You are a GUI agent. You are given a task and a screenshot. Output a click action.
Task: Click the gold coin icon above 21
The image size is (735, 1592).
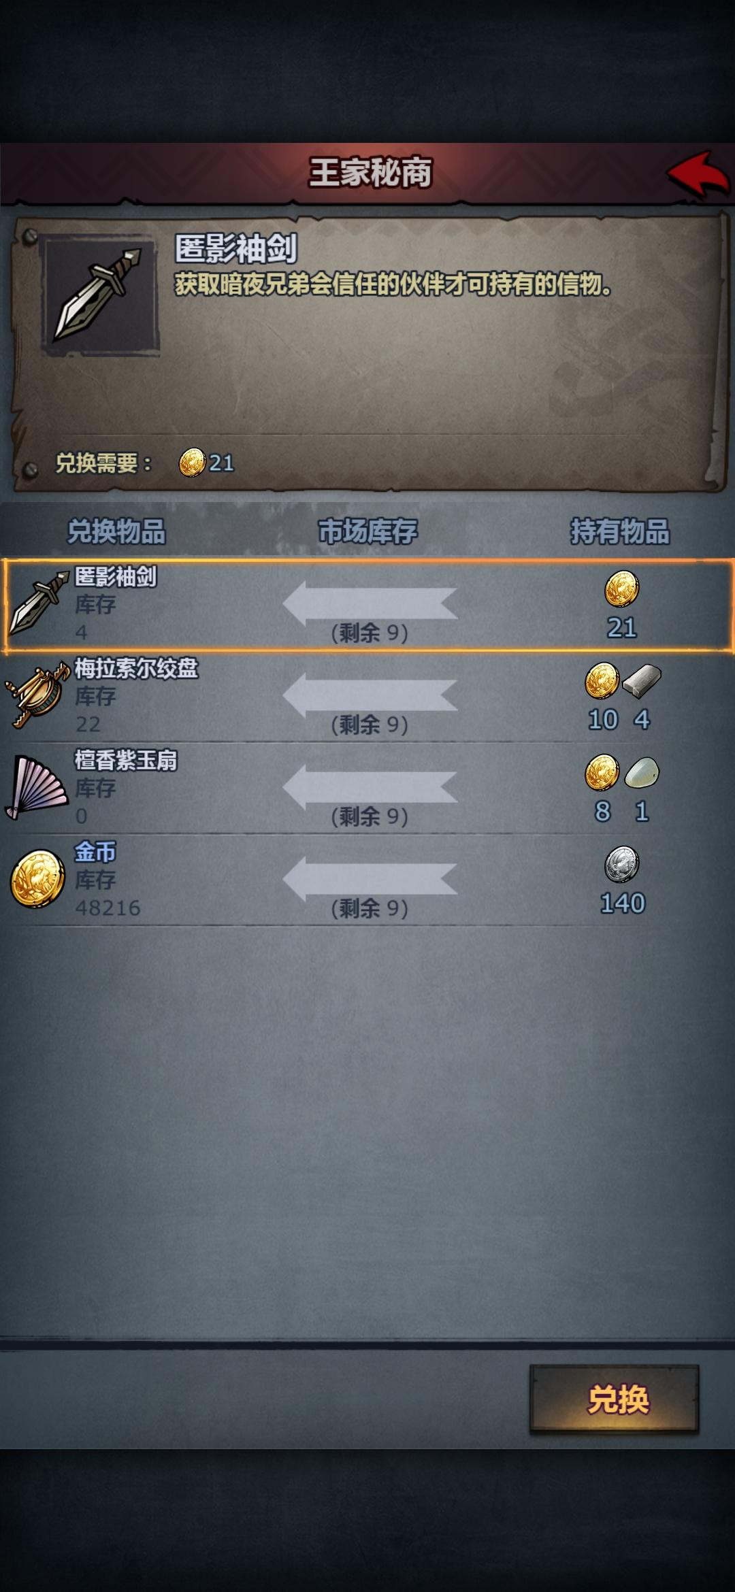622,588
